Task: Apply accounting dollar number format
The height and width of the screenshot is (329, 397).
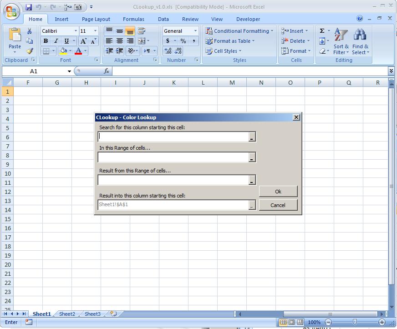Action: (x=168, y=41)
